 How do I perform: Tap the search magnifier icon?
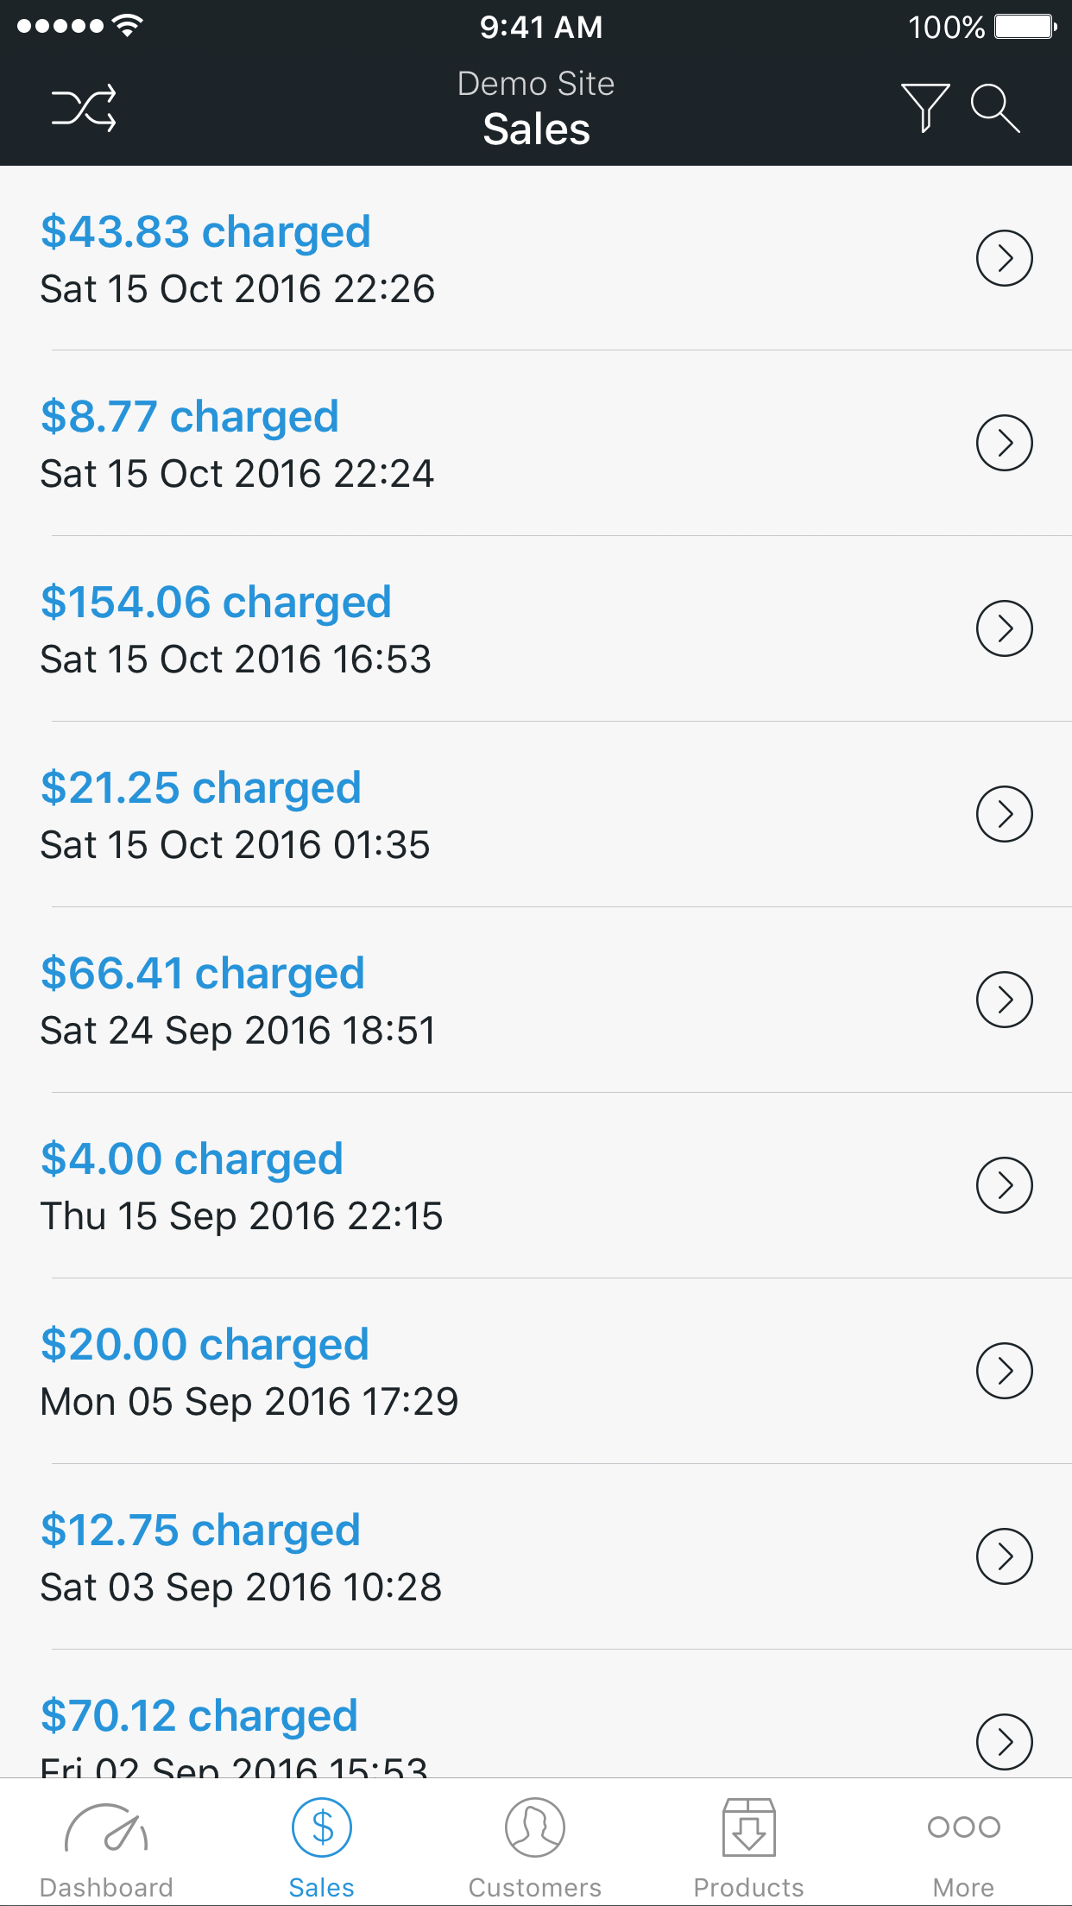995,108
